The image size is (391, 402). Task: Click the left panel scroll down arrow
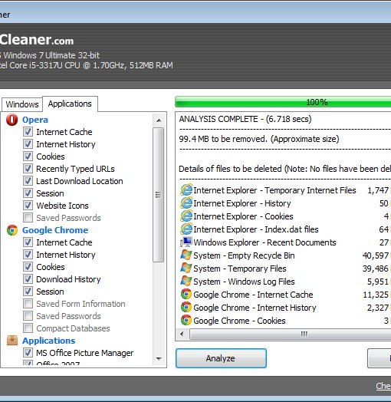pyautogui.click(x=159, y=359)
